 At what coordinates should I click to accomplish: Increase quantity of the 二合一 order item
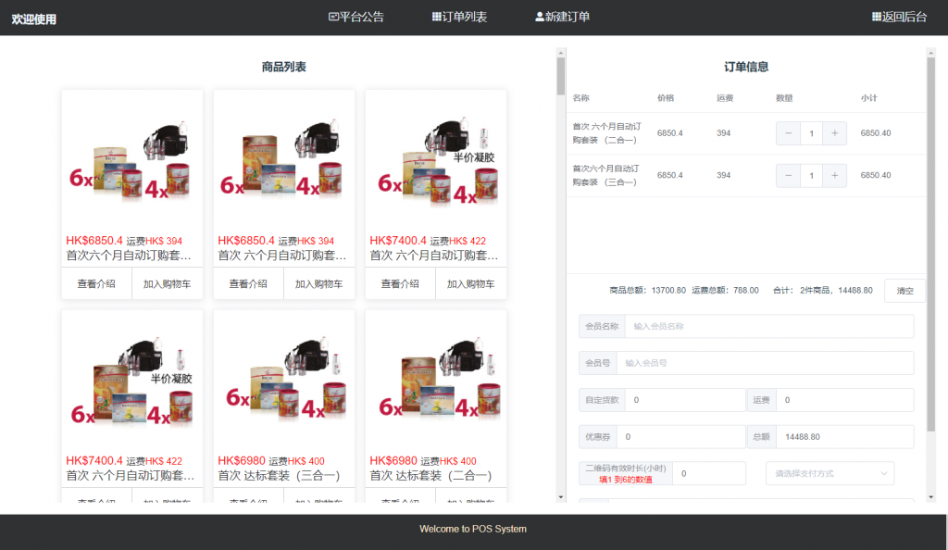[834, 133]
